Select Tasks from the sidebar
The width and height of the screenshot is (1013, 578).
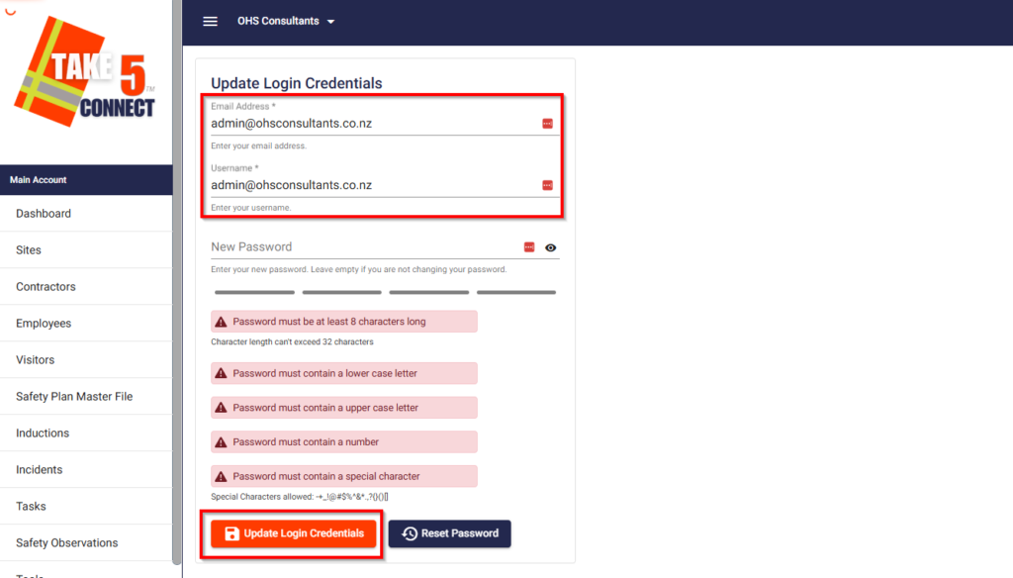click(86, 506)
